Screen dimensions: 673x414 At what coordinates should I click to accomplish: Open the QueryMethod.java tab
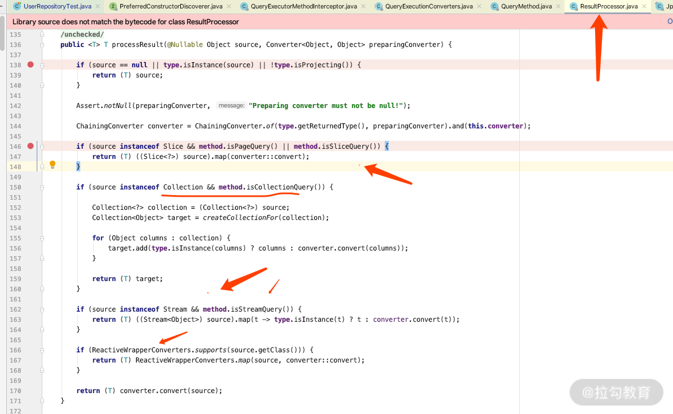coord(526,6)
